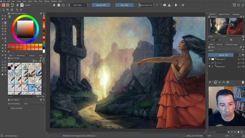The height and width of the screenshot is (138, 245).
Task: Collapse the Layers docker header
Action: (x=209, y=47)
